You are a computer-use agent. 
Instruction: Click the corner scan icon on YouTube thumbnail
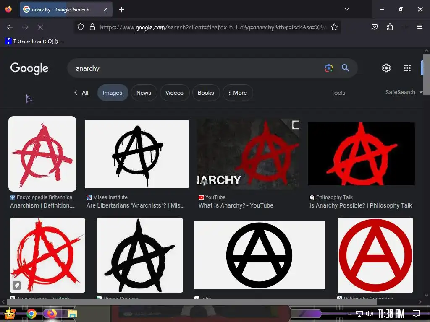[x=296, y=125]
